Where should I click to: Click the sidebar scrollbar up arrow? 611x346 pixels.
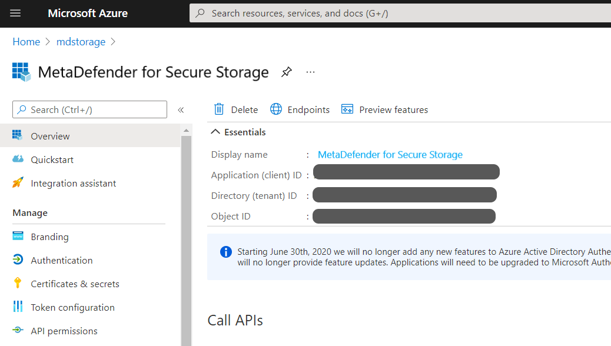tap(186, 131)
